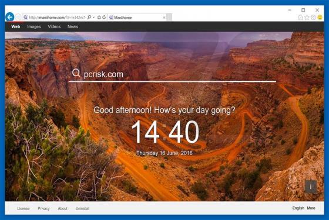
Task: Click the yellow smiley feedback icon
Action: pyautogui.click(x=320, y=18)
